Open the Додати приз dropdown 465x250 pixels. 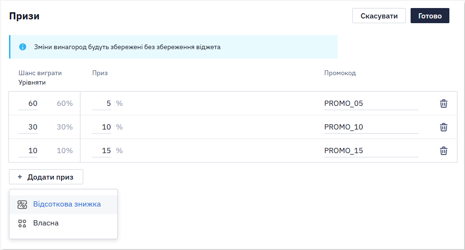click(46, 177)
